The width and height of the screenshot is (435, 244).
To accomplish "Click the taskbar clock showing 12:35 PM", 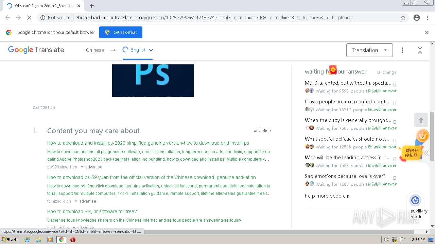I will (418, 240).
